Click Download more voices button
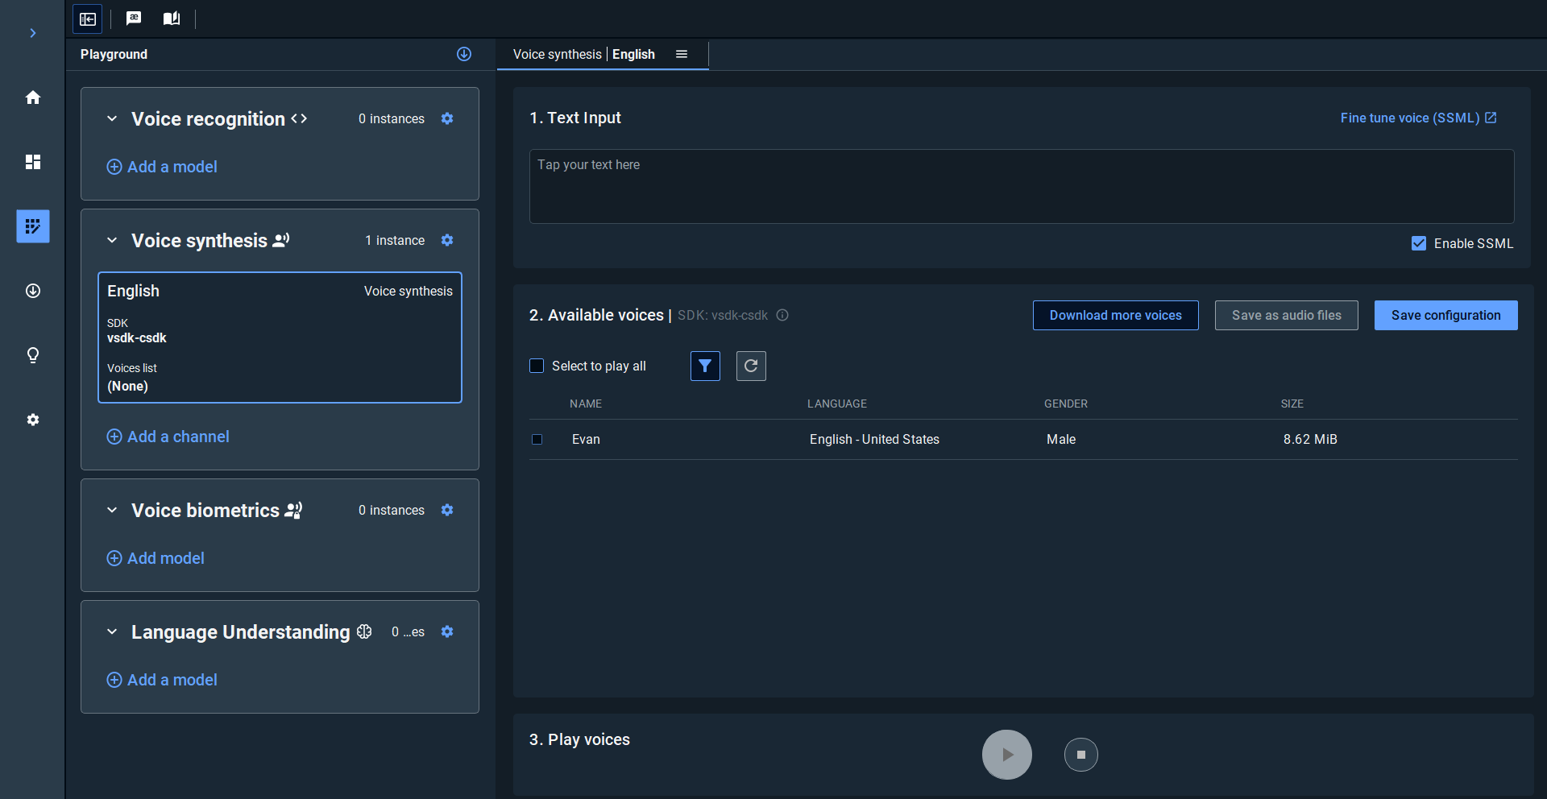 coord(1115,315)
